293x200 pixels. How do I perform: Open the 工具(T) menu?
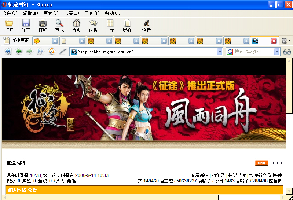(x=92, y=13)
